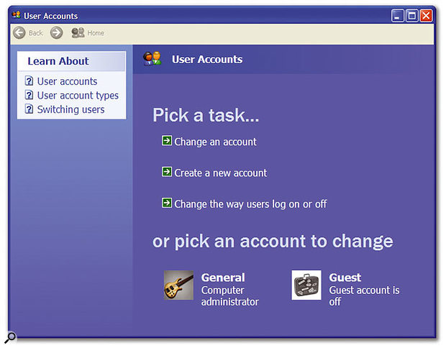
Task: Click green arrow beside Change an account
Action: (x=167, y=140)
